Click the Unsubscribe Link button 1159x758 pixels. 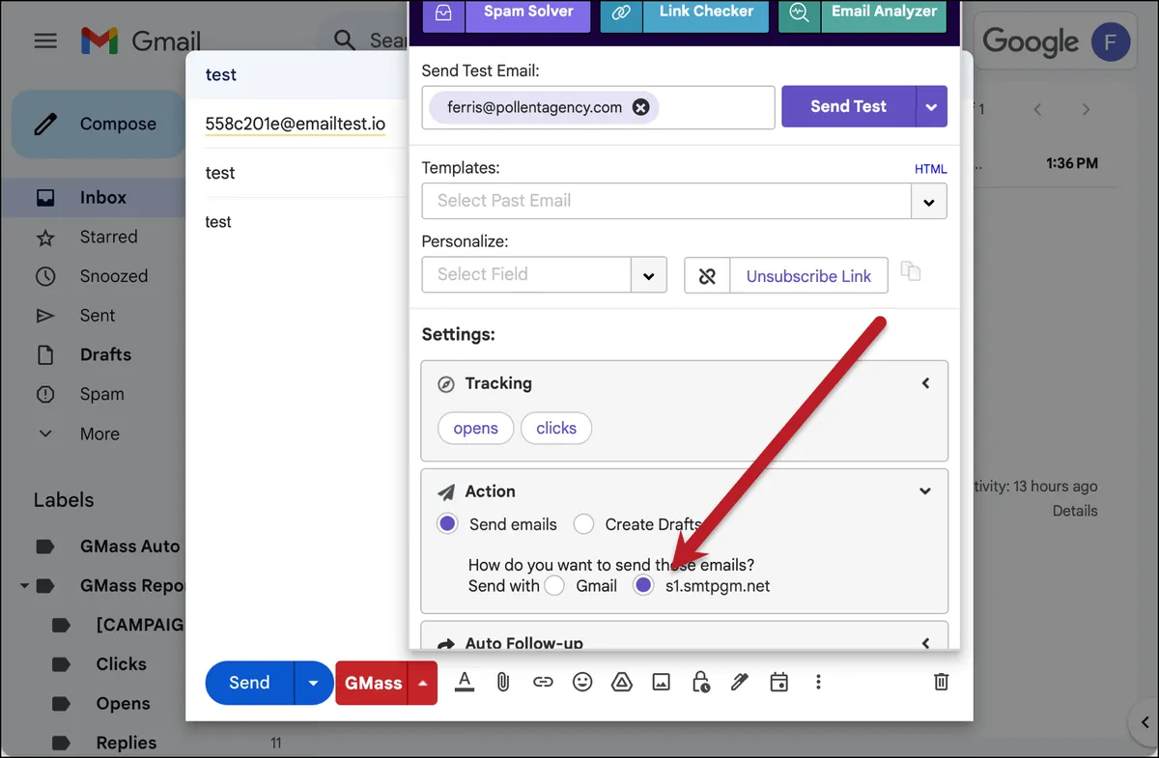[x=808, y=275]
